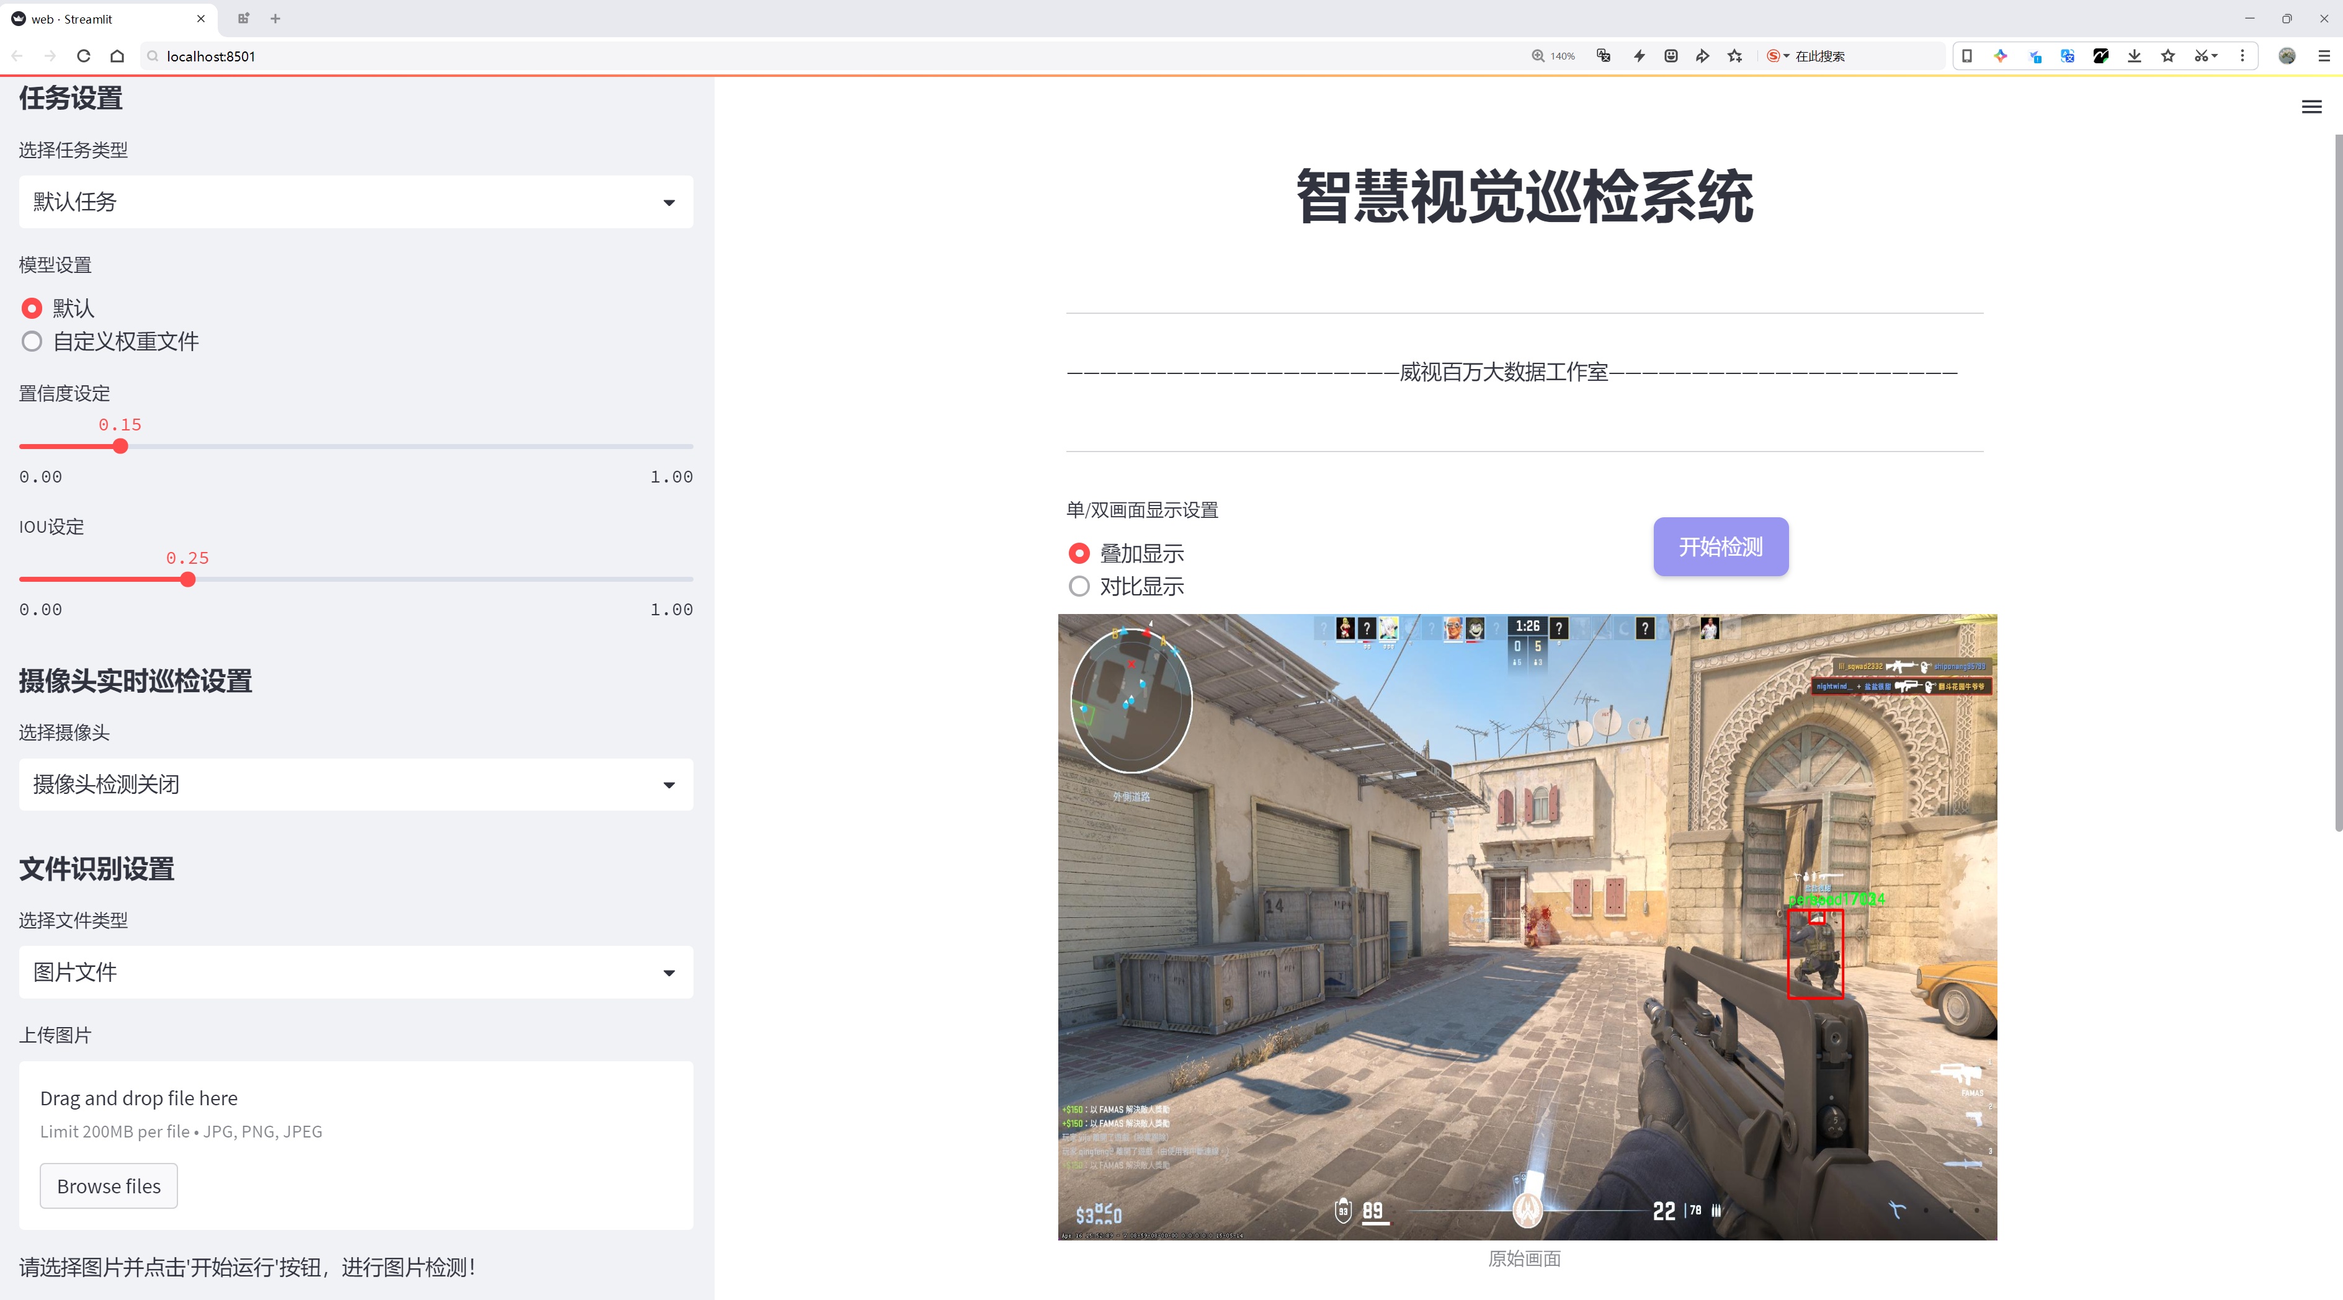Open the browser home page
Viewport: 2343px width, 1300px height.
pyautogui.click(x=117, y=56)
